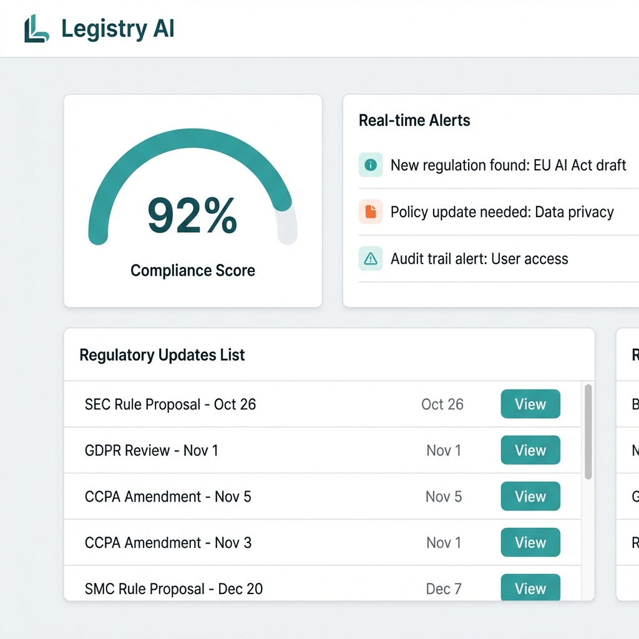Click the orange policy document icon
Screen dimensions: 639x639
point(371,212)
